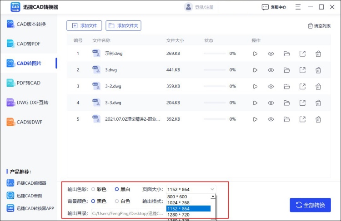The width and height of the screenshot is (341, 221).
Task: Pick highlighted 1152 * 864 list option
Action: (x=188, y=209)
